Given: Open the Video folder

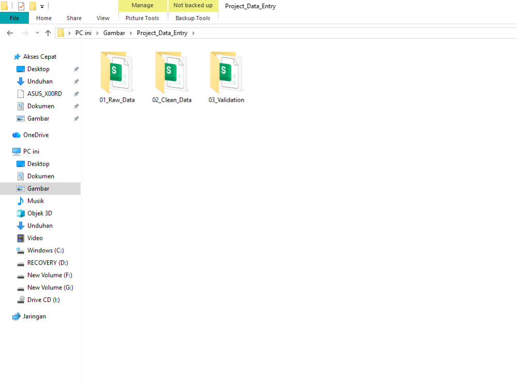Looking at the screenshot, I should 35,238.
